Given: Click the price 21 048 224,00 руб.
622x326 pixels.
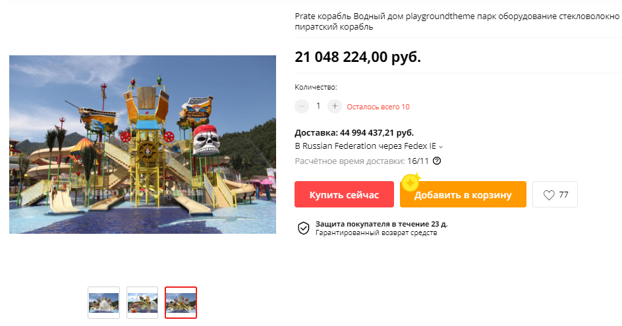Looking at the screenshot, I should coord(358,57).
